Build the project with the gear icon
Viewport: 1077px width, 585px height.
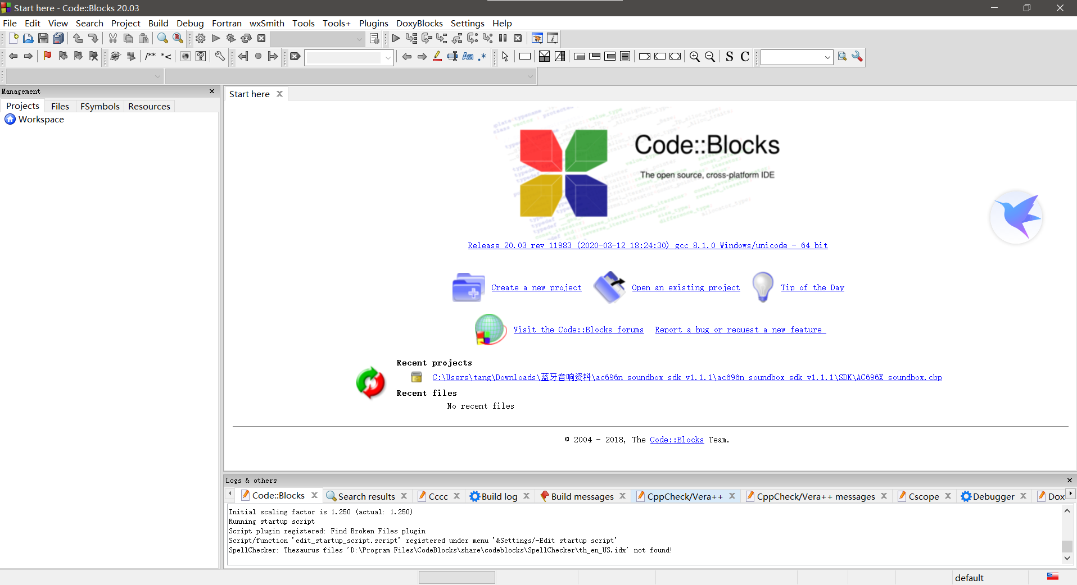pos(200,38)
